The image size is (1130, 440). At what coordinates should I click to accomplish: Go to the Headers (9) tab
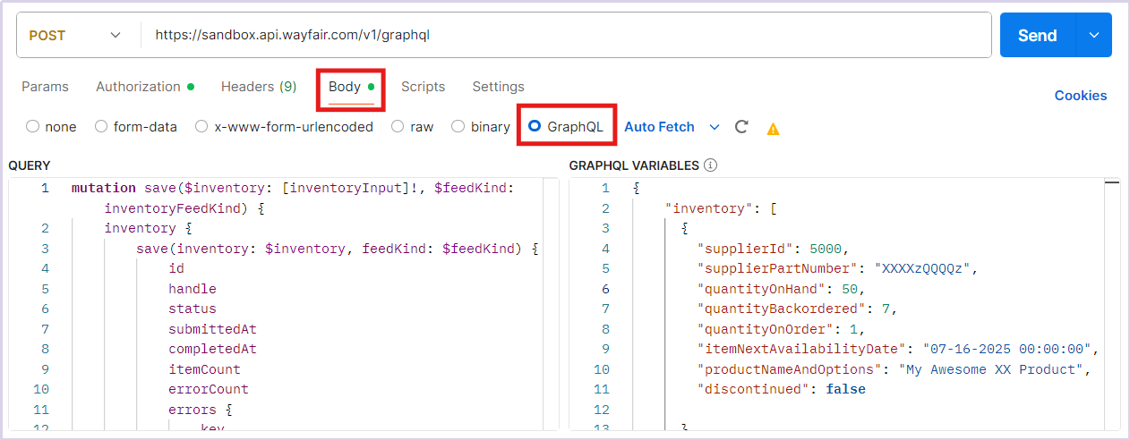tap(259, 87)
